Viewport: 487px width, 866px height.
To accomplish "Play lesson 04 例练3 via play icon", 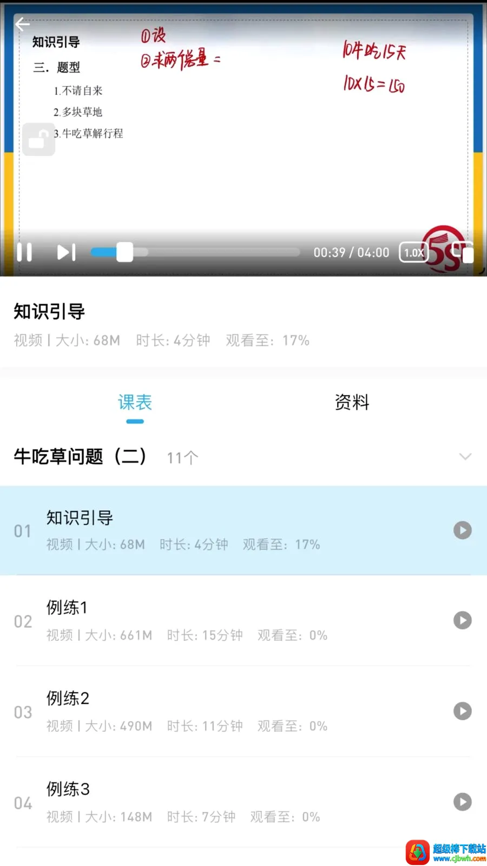I will point(463,802).
